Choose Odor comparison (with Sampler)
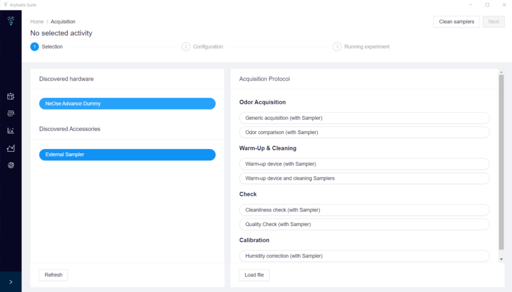 click(x=364, y=132)
